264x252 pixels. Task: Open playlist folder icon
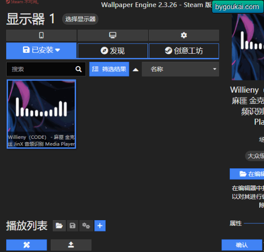click(59, 225)
